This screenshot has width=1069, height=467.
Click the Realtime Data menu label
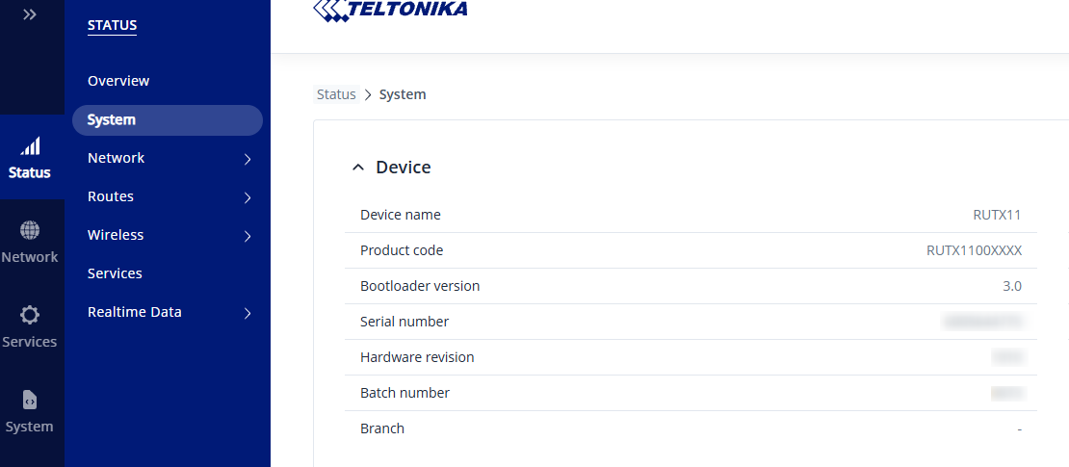tap(134, 312)
